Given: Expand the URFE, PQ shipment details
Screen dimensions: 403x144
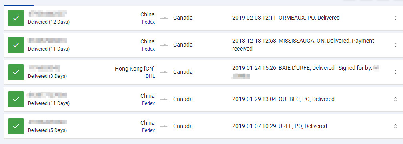Looking at the screenshot, I should click(x=395, y=126).
